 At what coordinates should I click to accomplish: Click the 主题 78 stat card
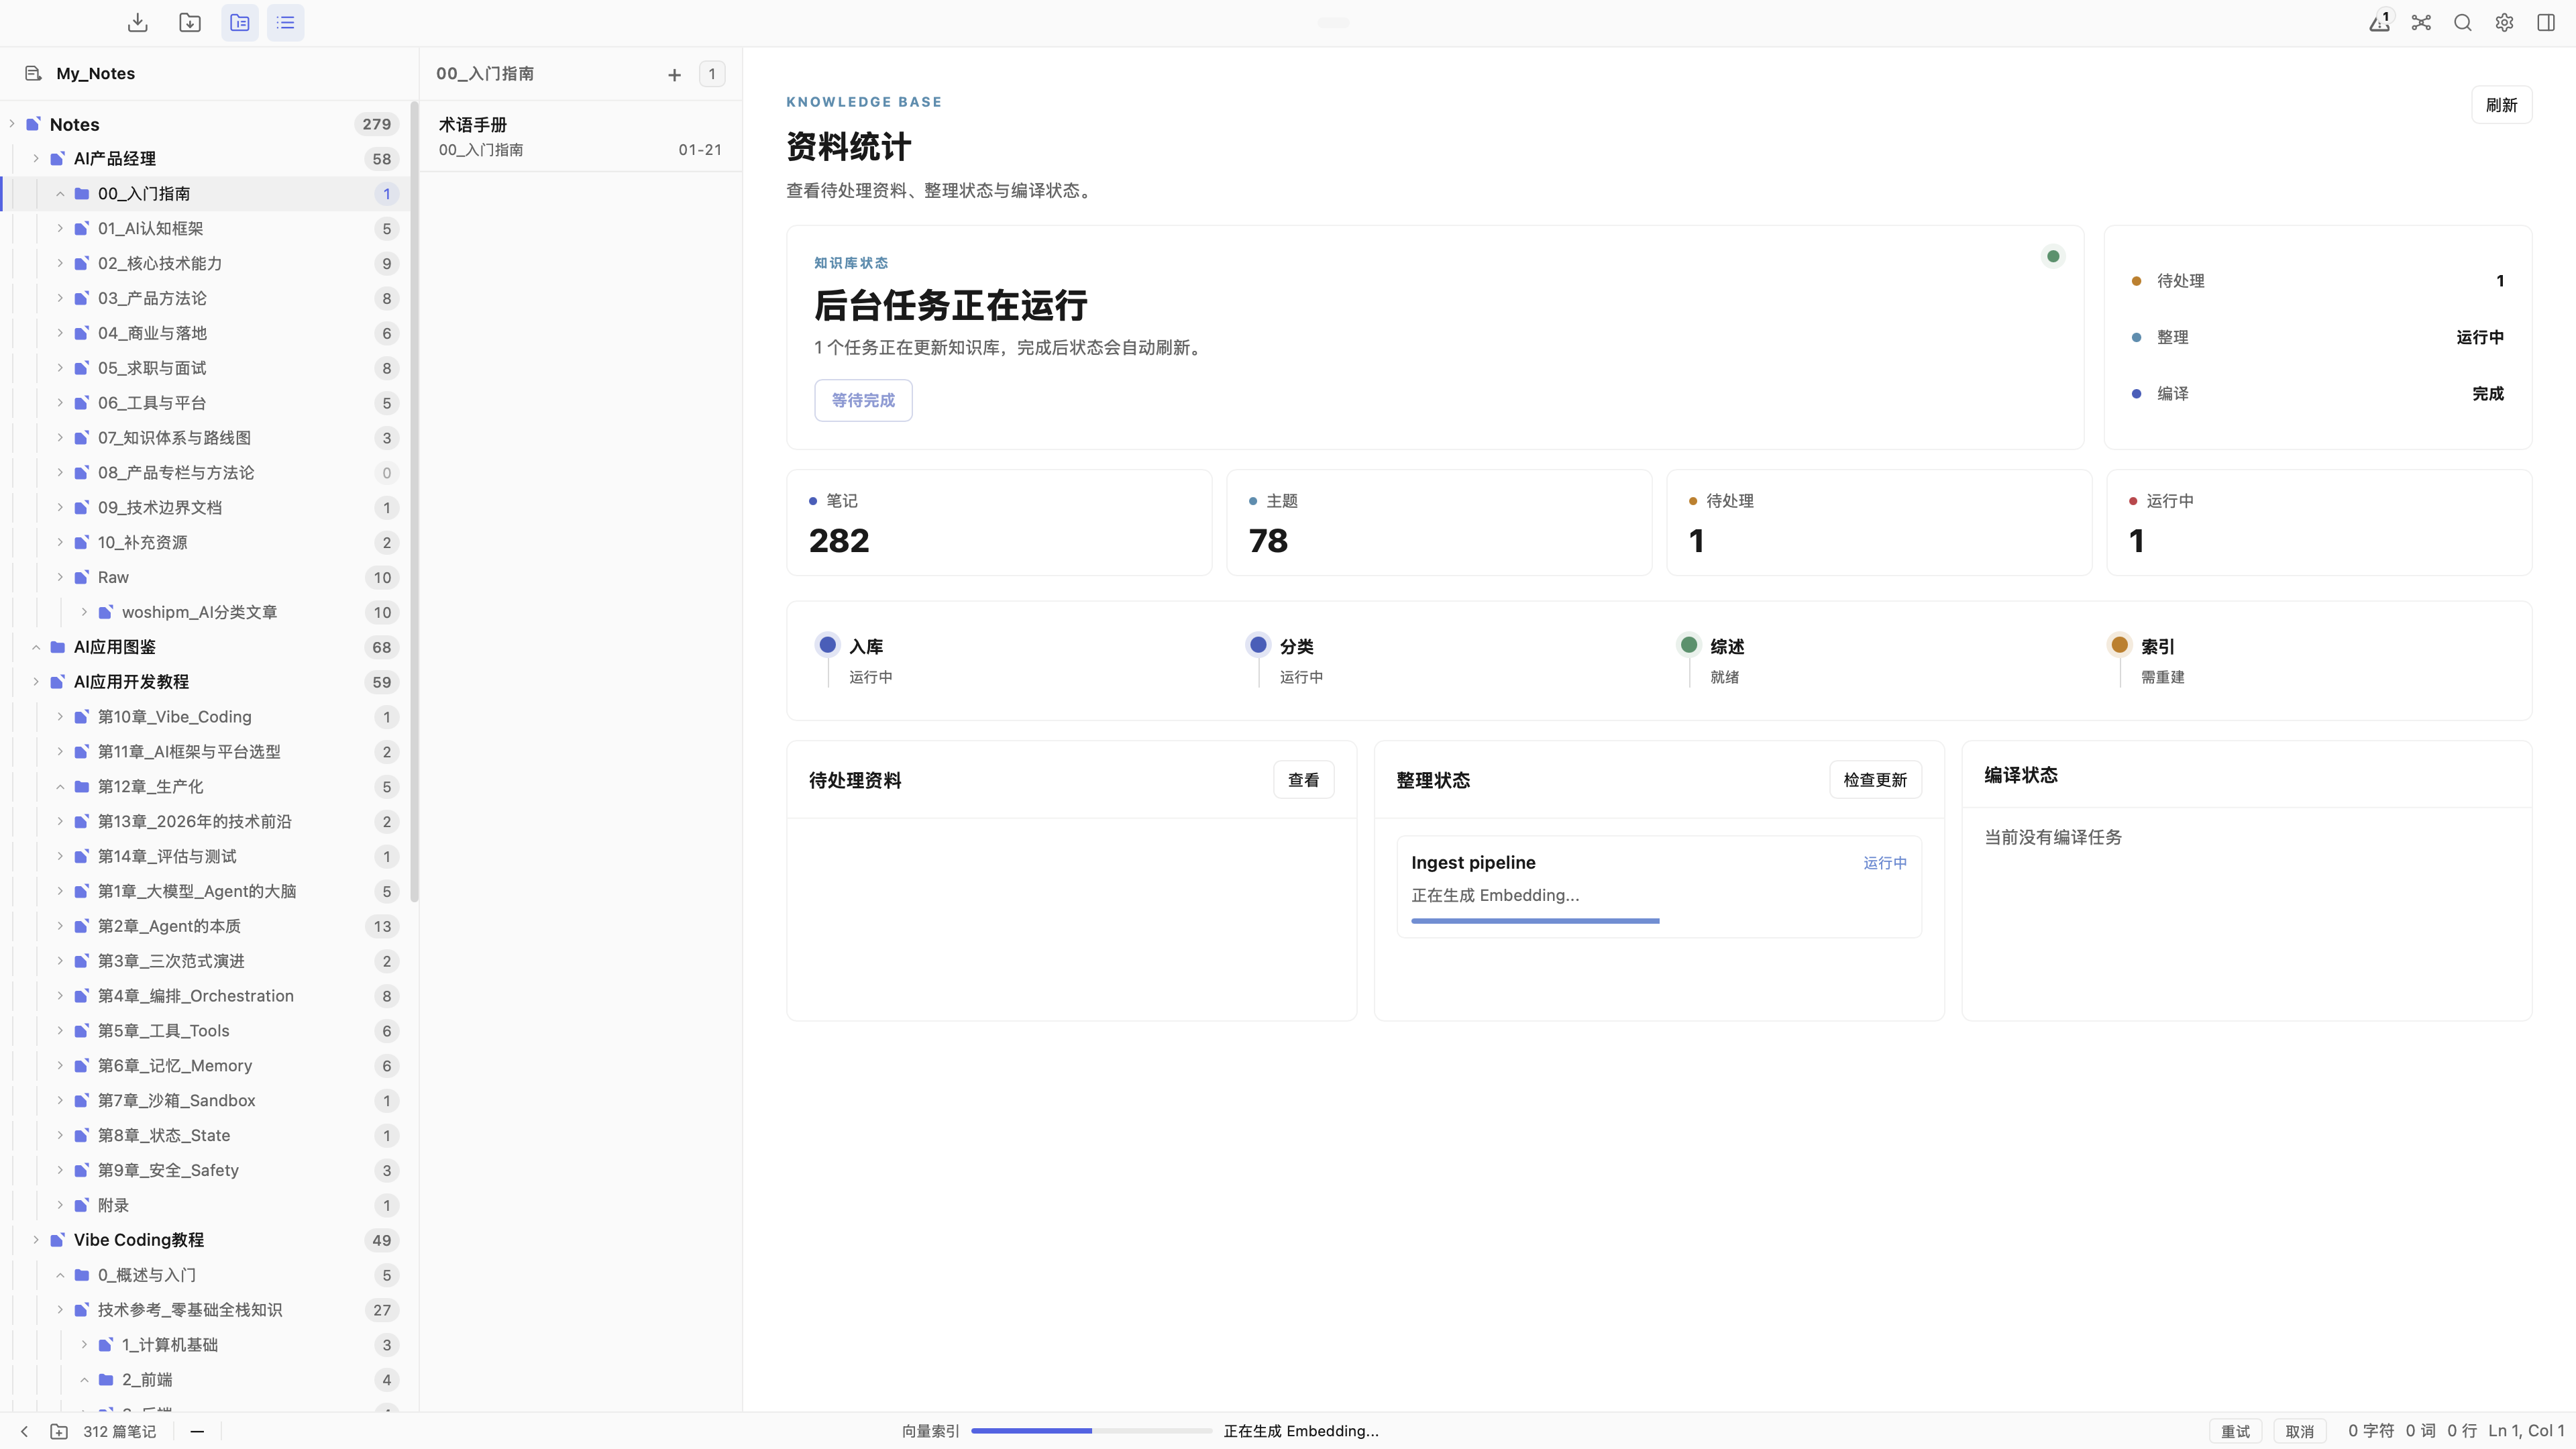(x=1439, y=523)
